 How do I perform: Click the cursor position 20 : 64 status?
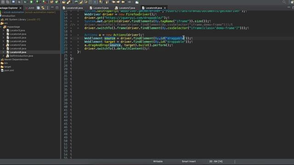point(216,161)
